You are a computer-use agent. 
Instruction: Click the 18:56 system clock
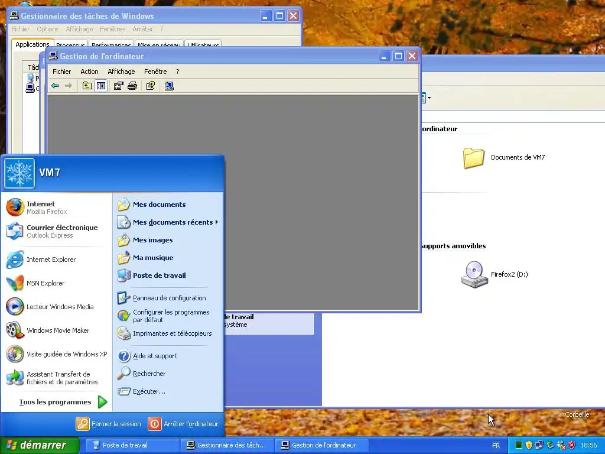[589, 446]
